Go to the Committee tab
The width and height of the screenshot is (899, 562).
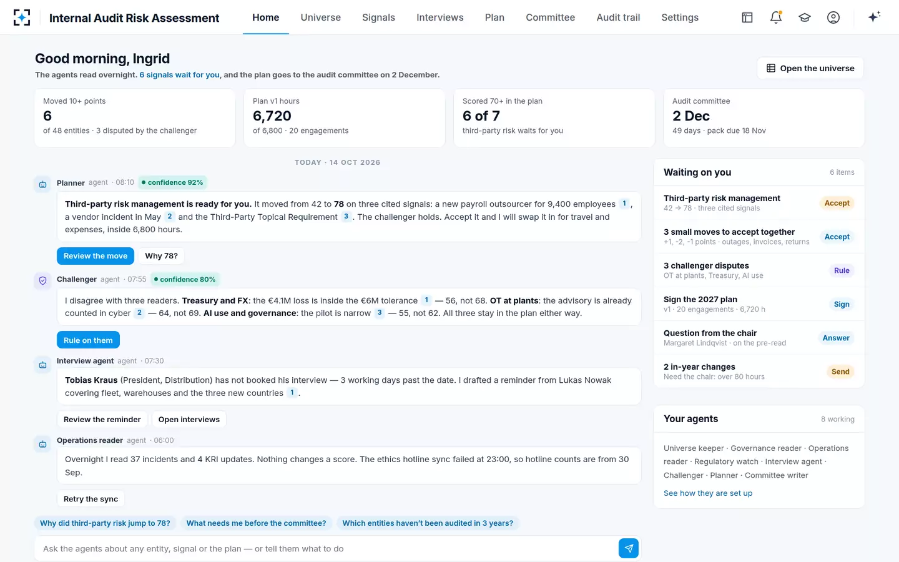coord(550,17)
